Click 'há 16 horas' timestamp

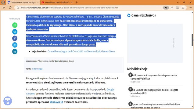pos(135,82)
